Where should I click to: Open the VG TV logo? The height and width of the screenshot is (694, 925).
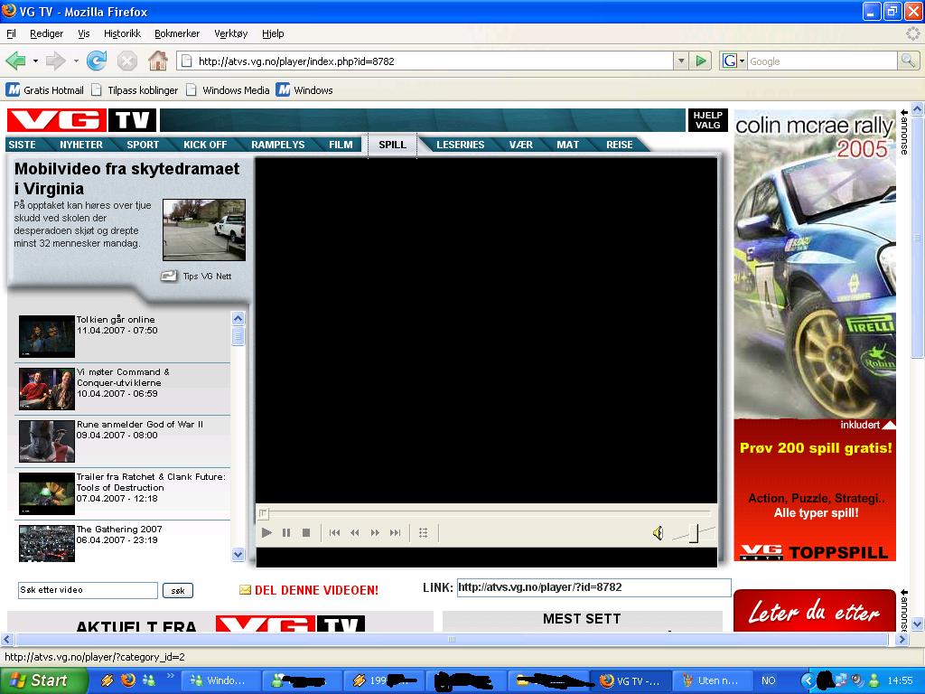[x=81, y=120]
